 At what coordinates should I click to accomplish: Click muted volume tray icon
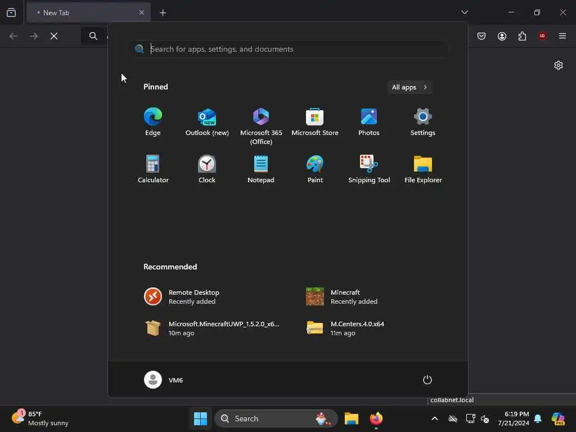point(485,418)
